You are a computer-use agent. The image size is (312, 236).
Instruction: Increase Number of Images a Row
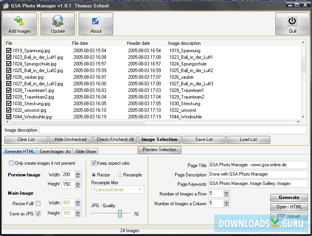227,192
